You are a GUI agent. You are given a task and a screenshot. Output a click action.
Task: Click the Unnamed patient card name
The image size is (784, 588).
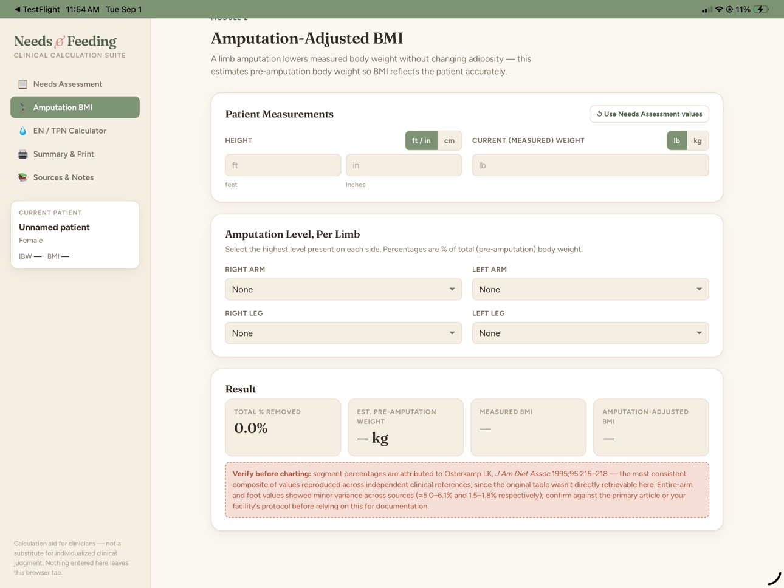[x=54, y=227]
